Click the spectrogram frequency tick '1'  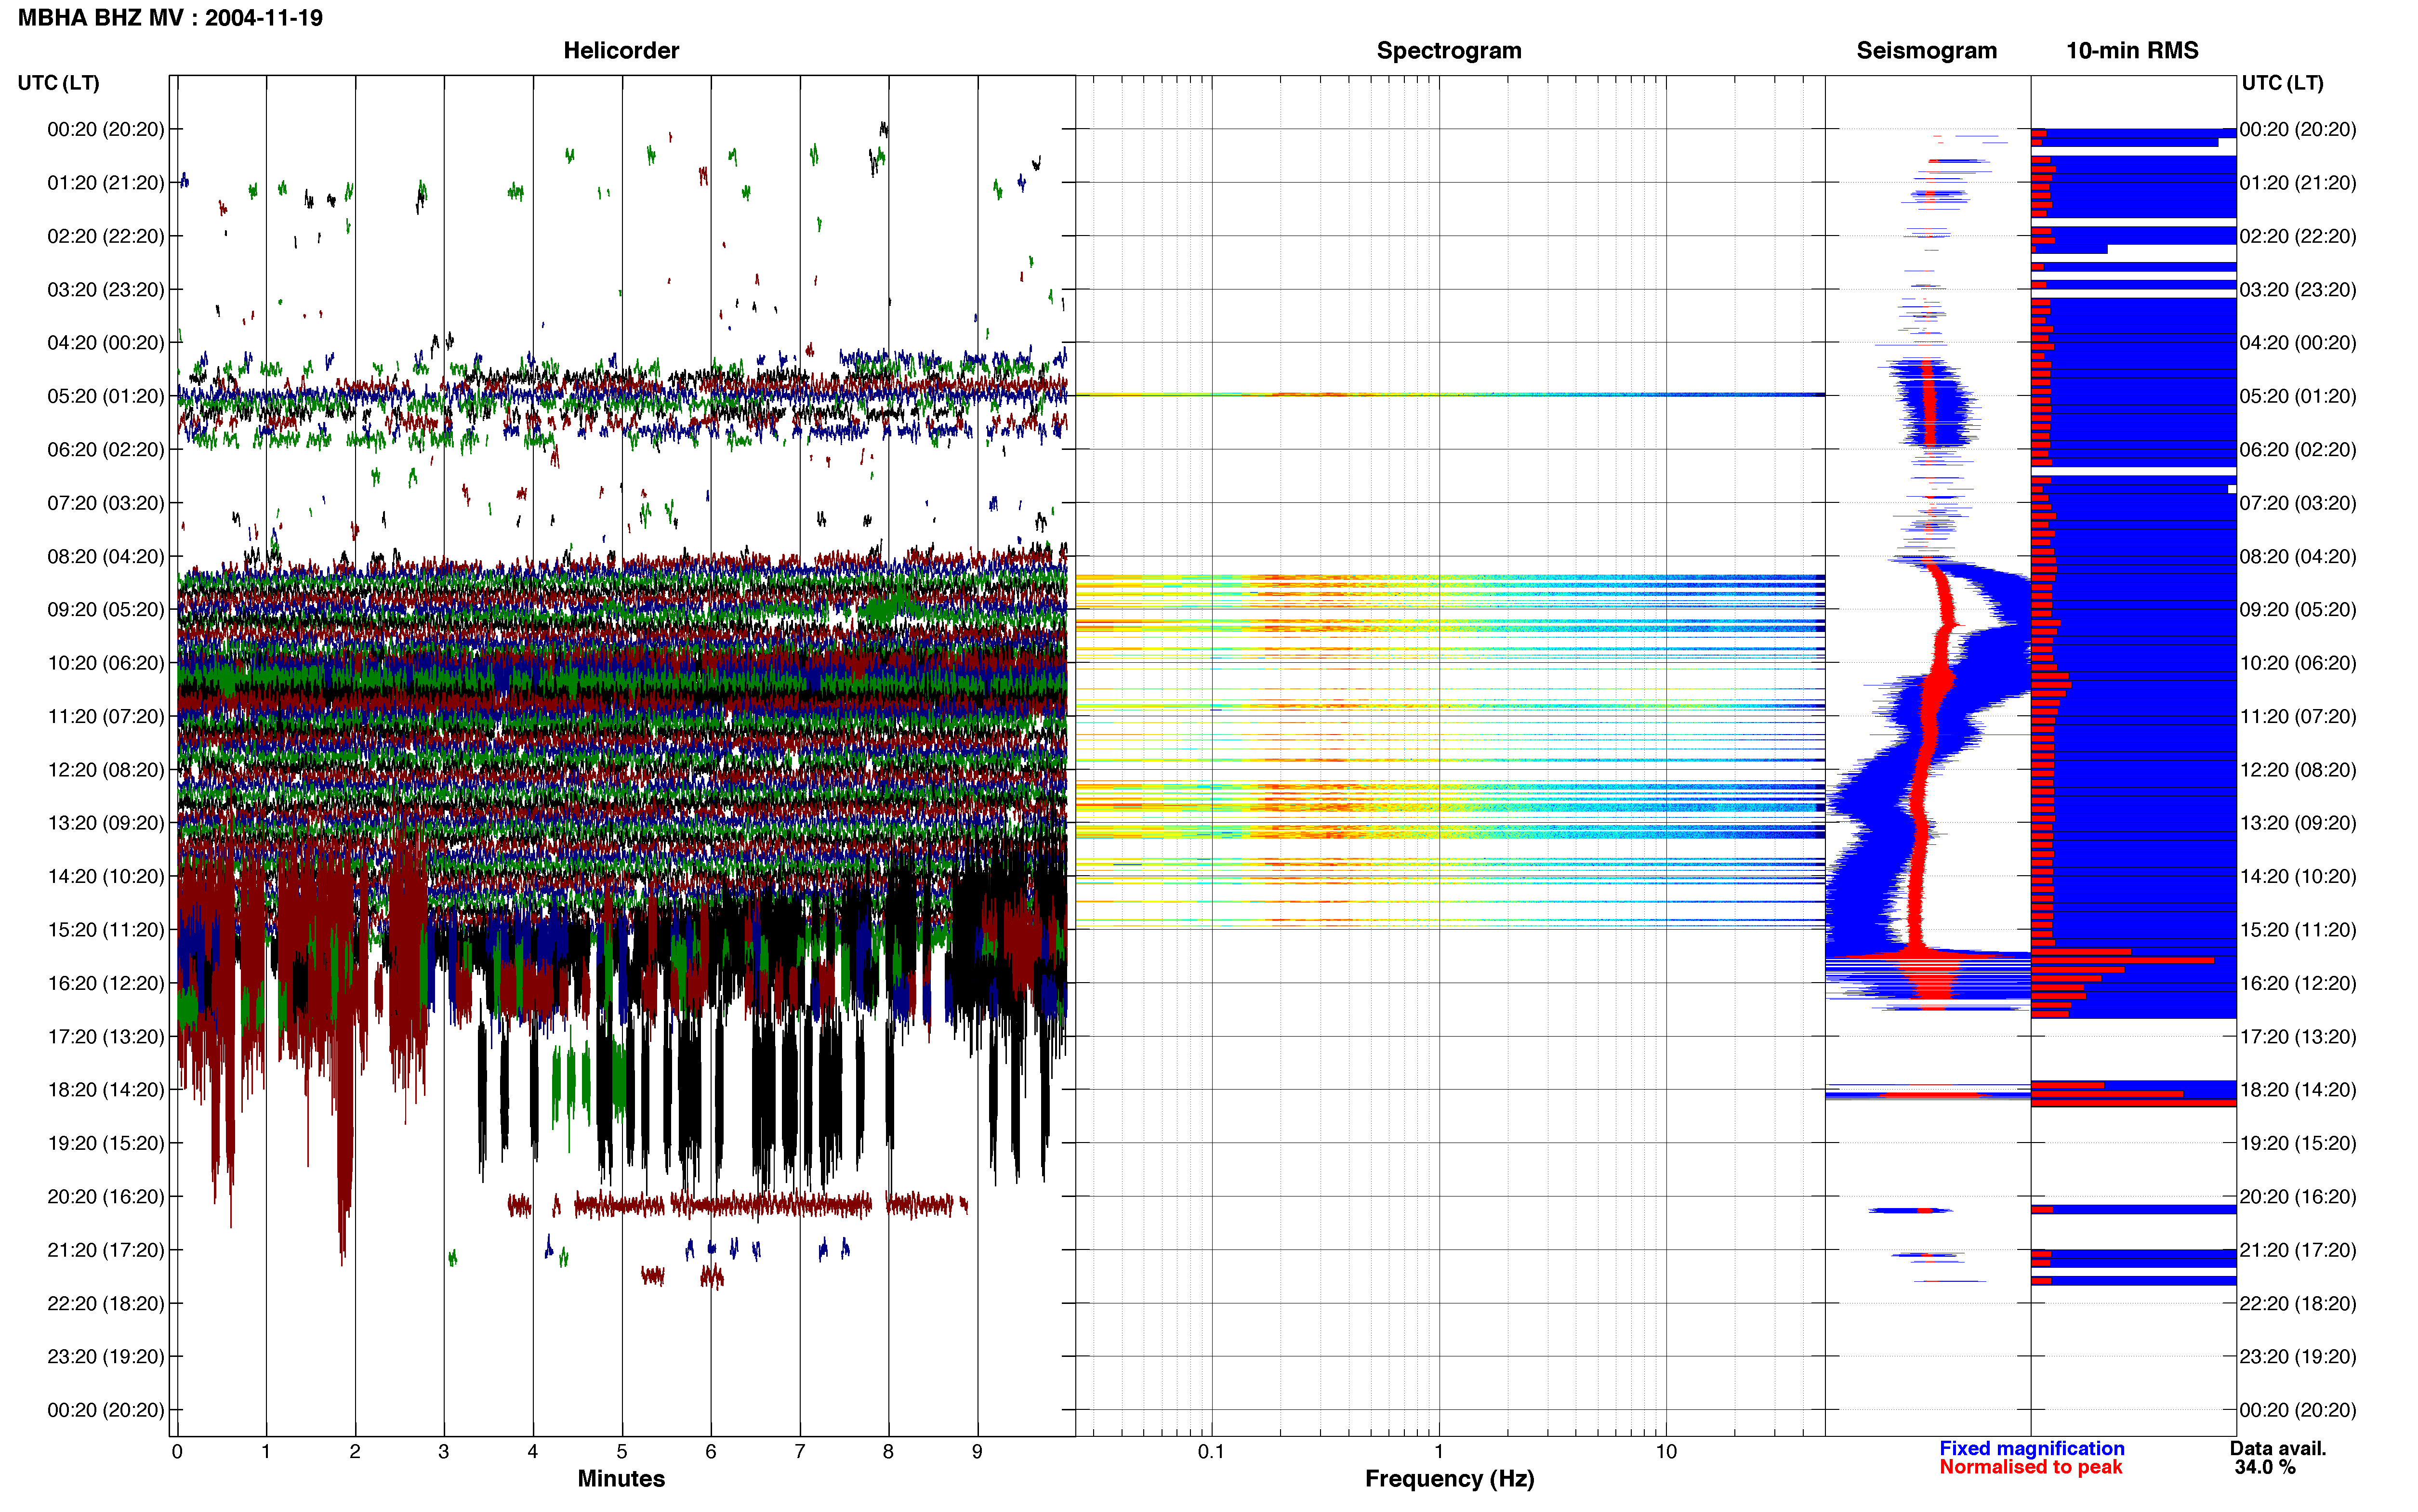tap(1439, 1451)
